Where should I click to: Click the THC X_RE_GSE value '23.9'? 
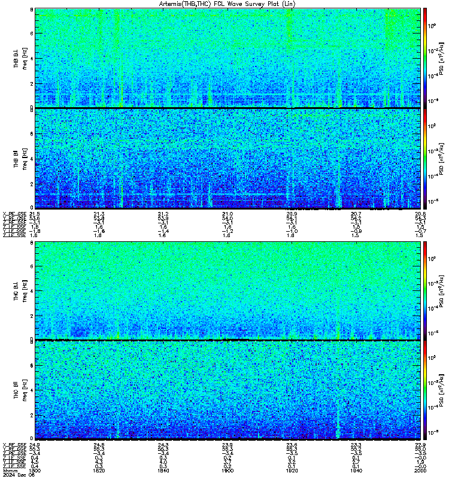227,445
